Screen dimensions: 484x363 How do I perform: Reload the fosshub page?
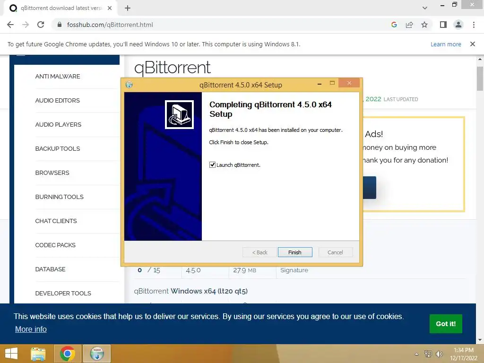coord(41,25)
